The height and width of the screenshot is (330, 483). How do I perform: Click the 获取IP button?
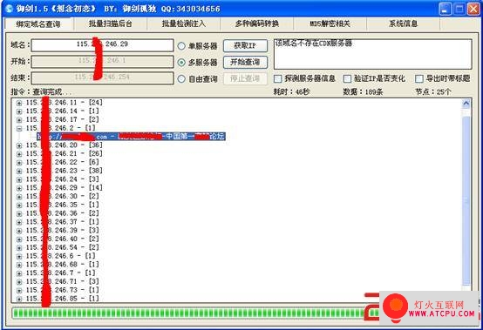click(245, 46)
